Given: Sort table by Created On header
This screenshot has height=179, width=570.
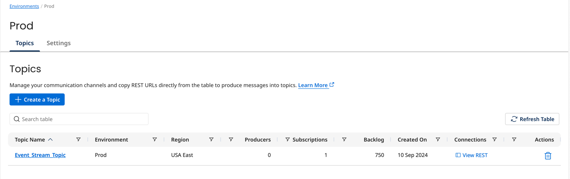Looking at the screenshot, I should click(412, 140).
